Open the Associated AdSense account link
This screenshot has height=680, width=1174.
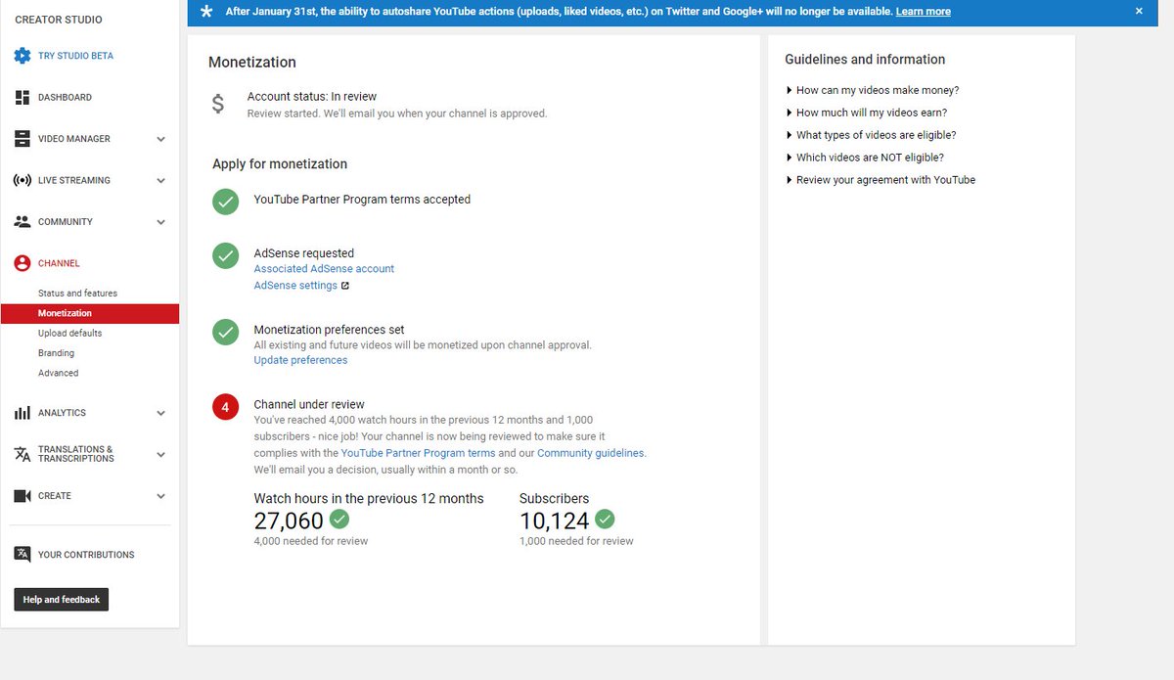coord(324,268)
